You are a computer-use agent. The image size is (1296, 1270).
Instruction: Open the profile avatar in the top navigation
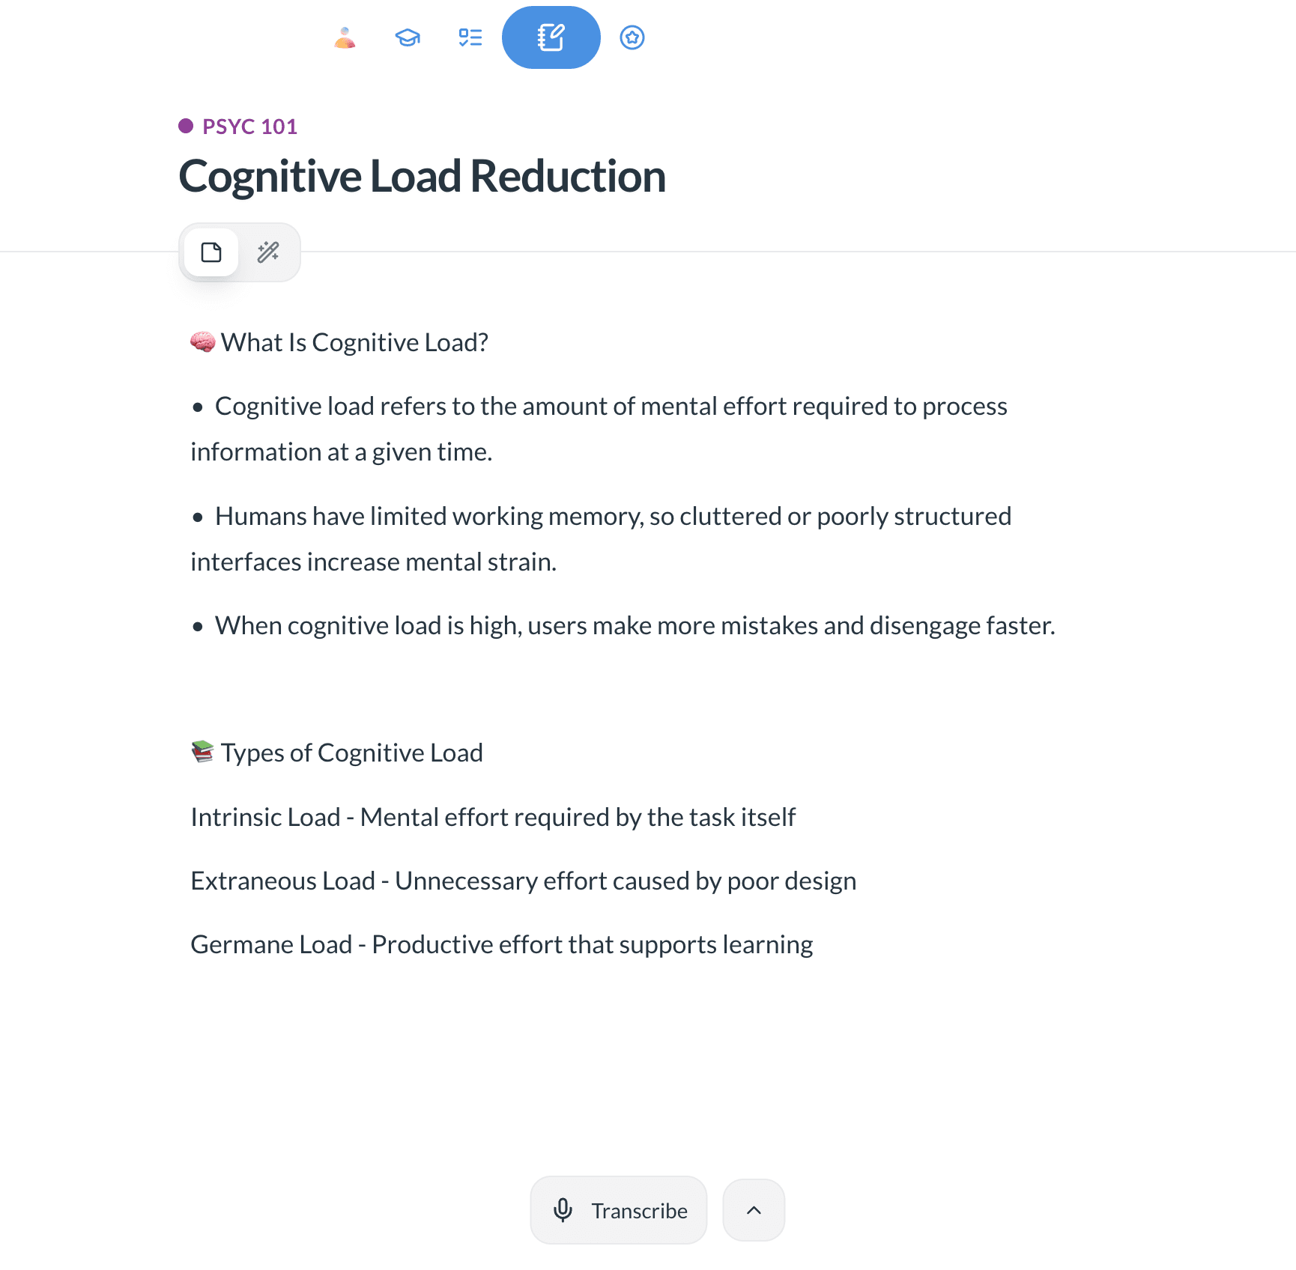[x=345, y=36]
